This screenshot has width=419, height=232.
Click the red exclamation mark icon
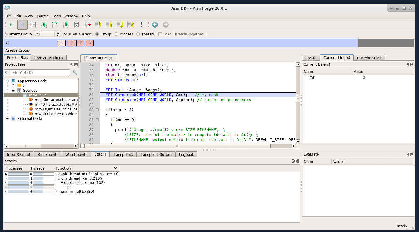click(x=142, y=25)
